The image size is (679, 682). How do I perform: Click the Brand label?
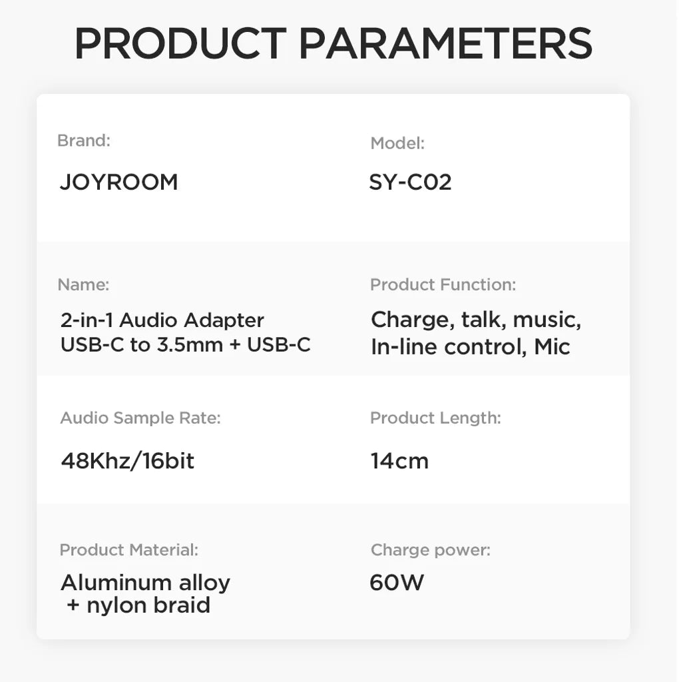84,141
